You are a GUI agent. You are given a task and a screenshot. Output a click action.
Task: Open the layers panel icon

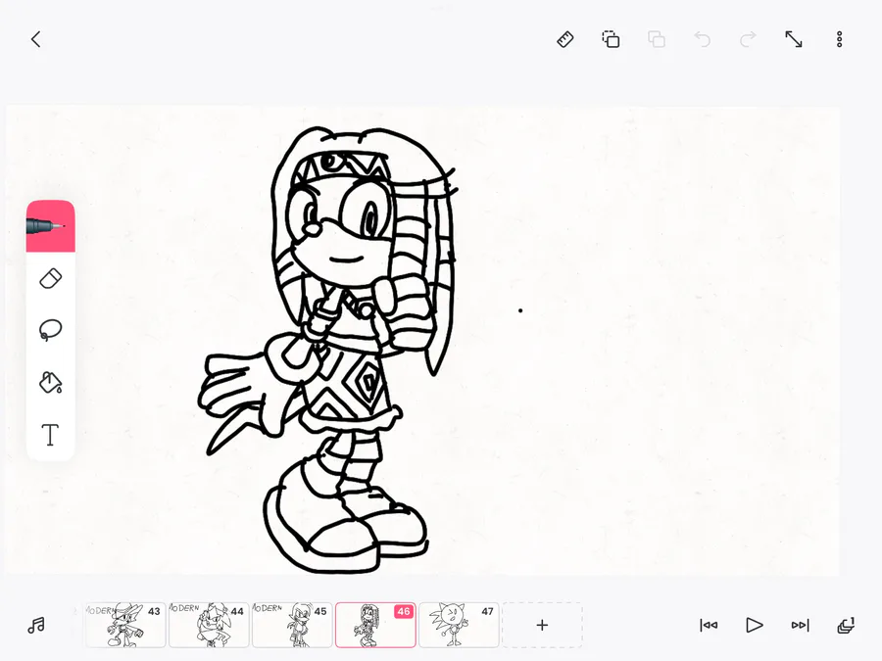[x=846, y=625]
